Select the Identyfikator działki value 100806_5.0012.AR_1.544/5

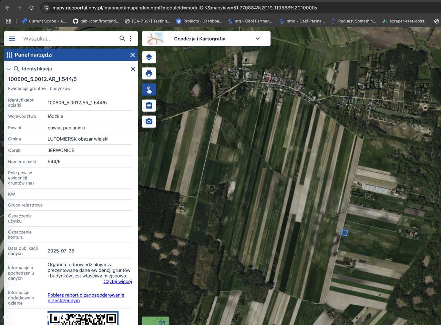77,103
